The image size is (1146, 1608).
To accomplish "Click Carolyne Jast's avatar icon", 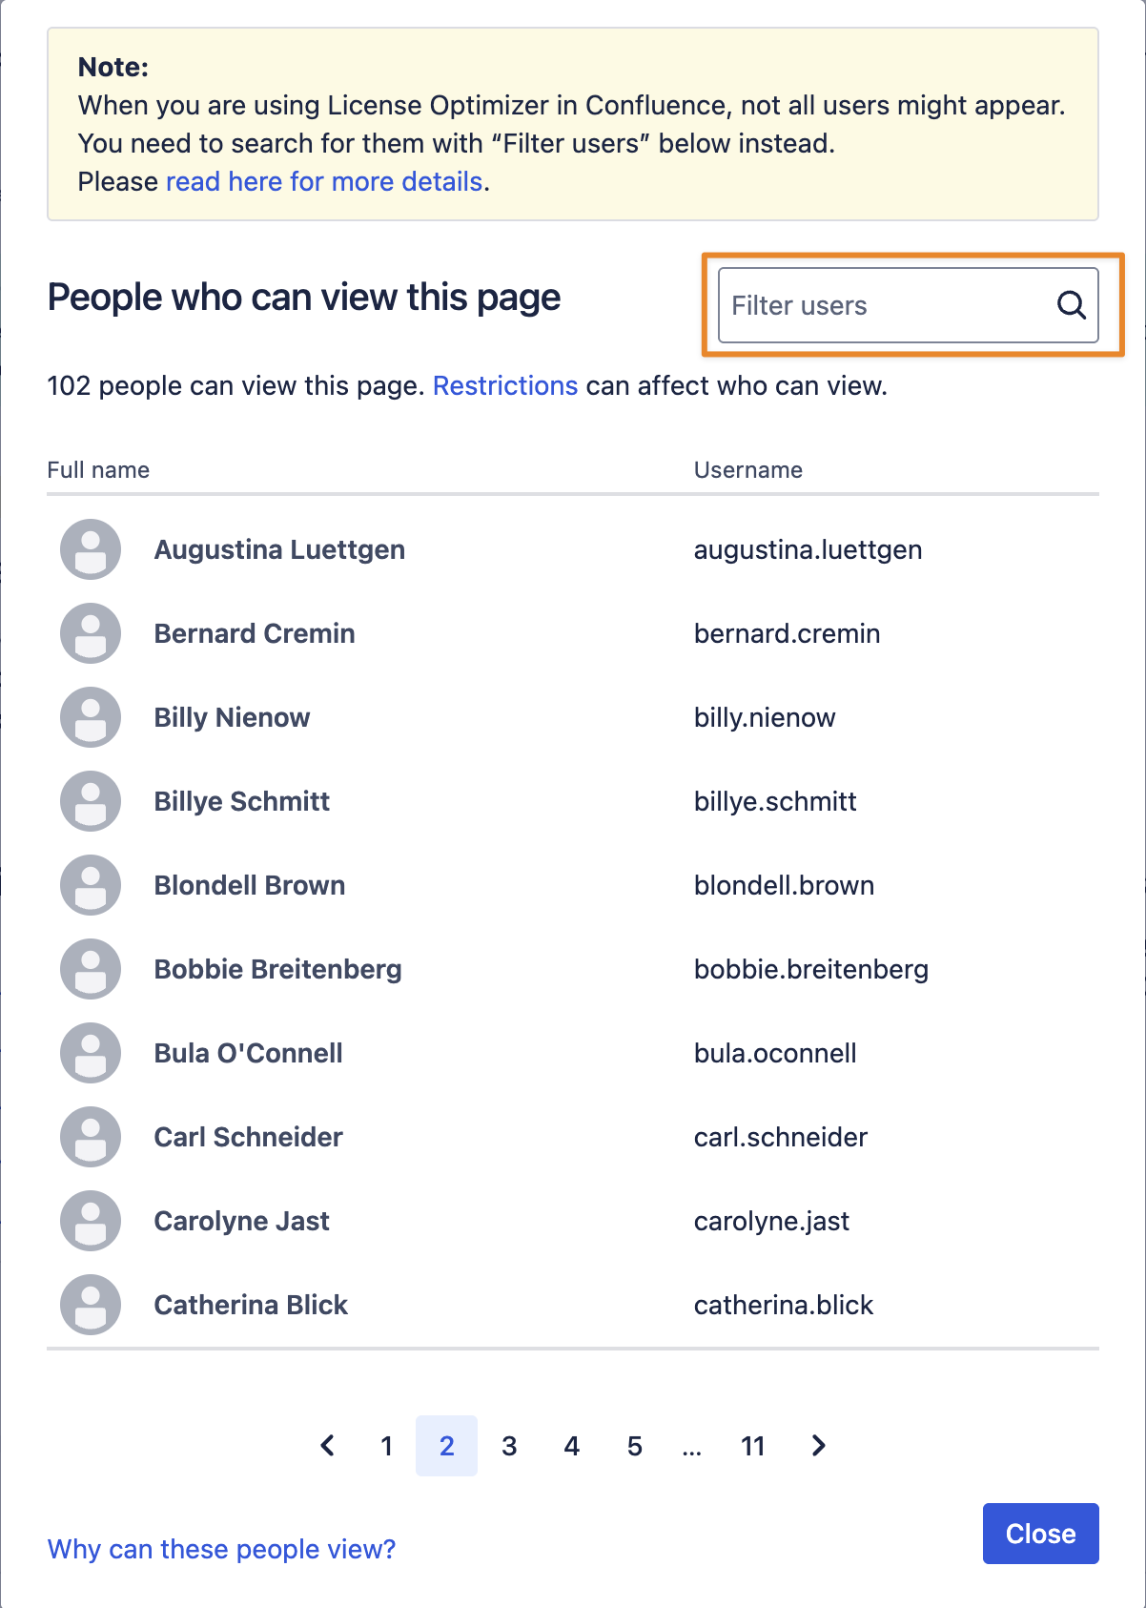I will [91, 1221].
